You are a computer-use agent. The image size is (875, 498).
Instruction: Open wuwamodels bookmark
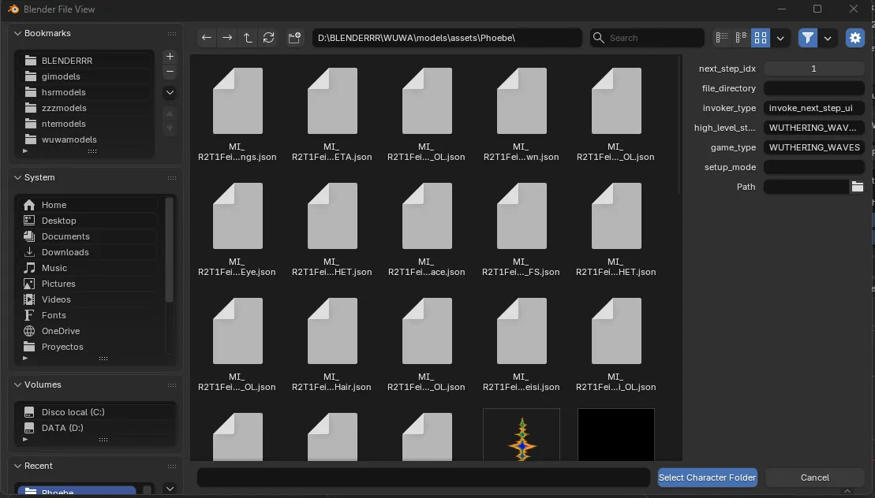[85, 139]
